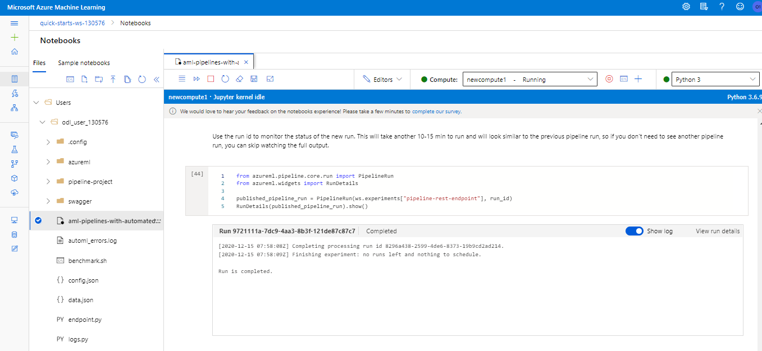Image resolution: width=762 pixels, height=351 pixels.
Task: Open Models cube icon
Action: 15,178
